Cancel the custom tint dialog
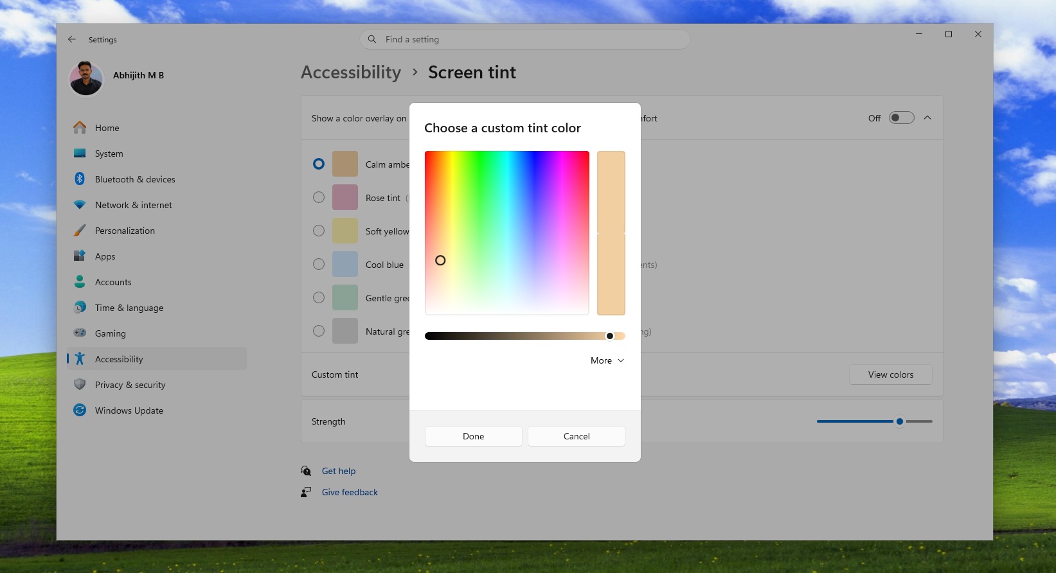Screen dimensions: 1056x573 coord(576,436)
